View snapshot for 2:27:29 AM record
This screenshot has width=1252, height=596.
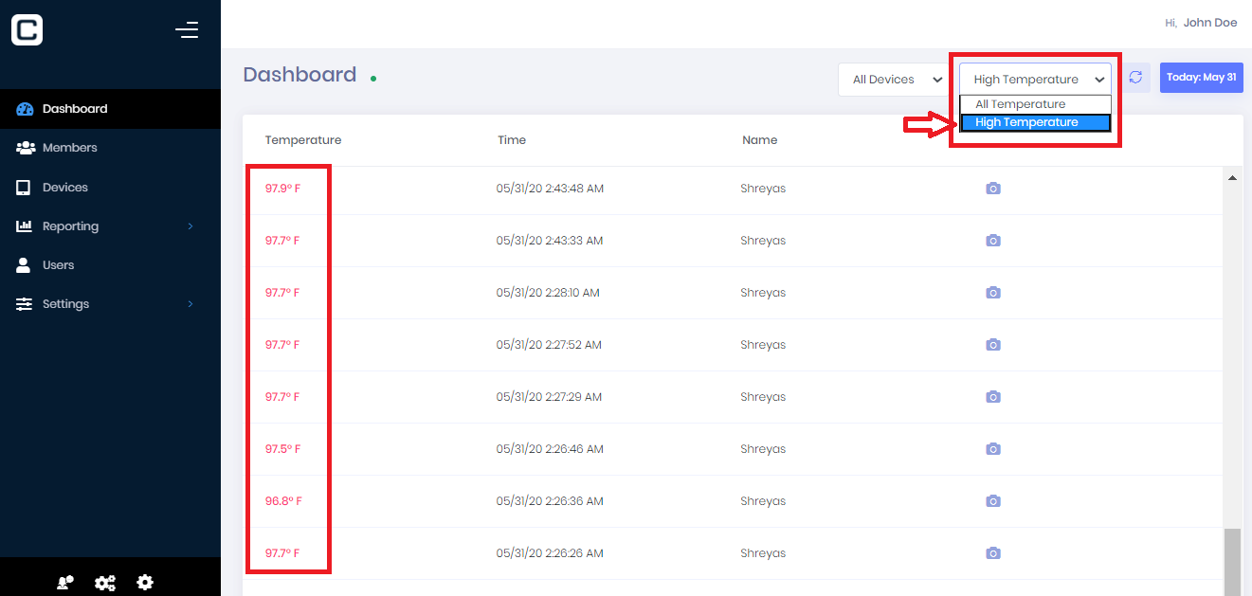click(993, 397)
